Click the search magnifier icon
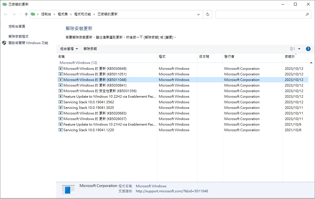315x199 pixels. 307,15
